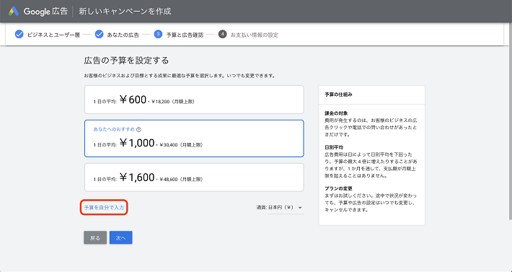Click the 戻る back button
512x272 pixels.
[x=95, y=238]
